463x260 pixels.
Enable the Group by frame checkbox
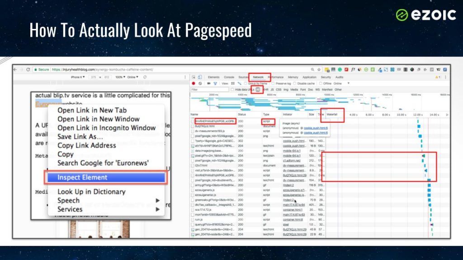click(246, 84)
